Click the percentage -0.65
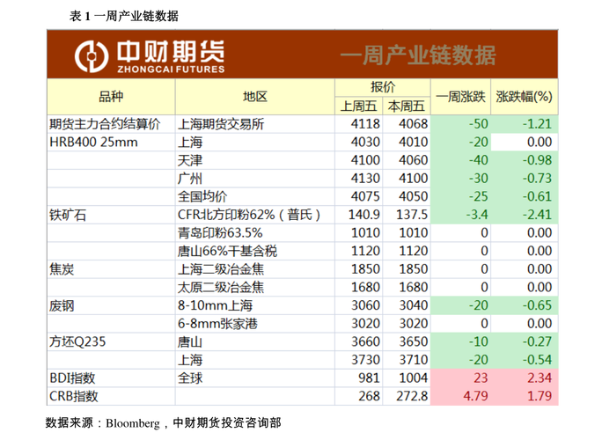602x440 pixels. click(537, 305)
